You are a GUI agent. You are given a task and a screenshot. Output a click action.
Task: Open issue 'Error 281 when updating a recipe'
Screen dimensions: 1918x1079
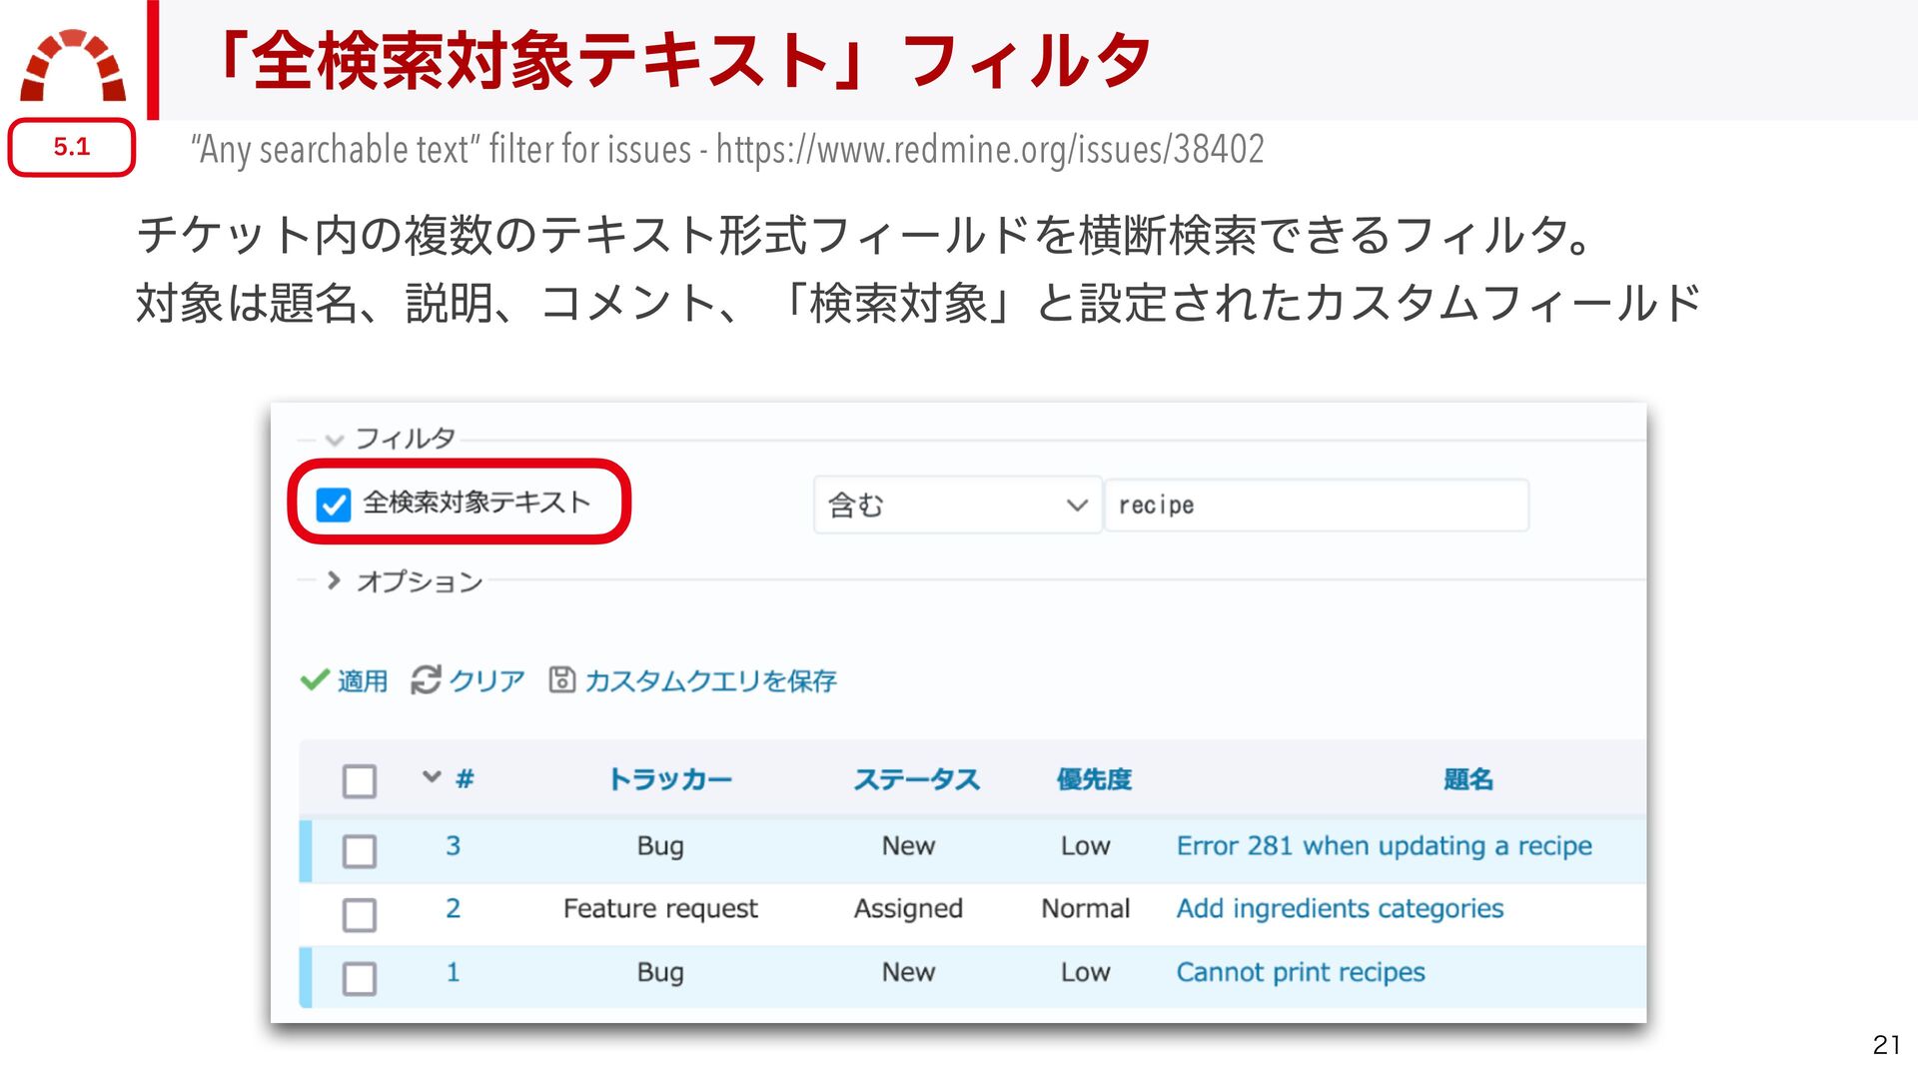click(x=1384, y=846)
